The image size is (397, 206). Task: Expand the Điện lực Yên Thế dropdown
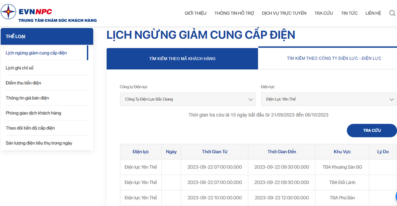[328, 99]
